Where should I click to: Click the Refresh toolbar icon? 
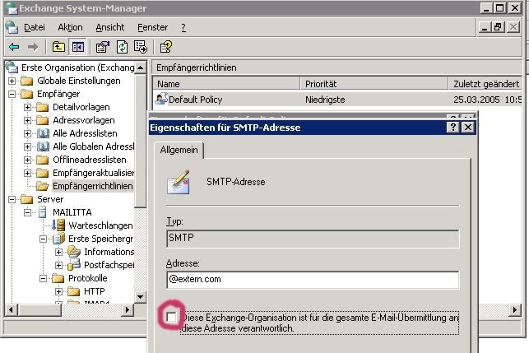click(122, 47)
